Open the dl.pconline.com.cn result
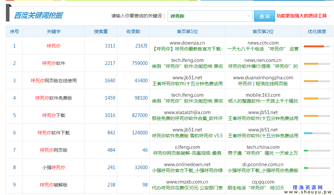This screenshot has width=334, height=195. [x=263, y=165]
